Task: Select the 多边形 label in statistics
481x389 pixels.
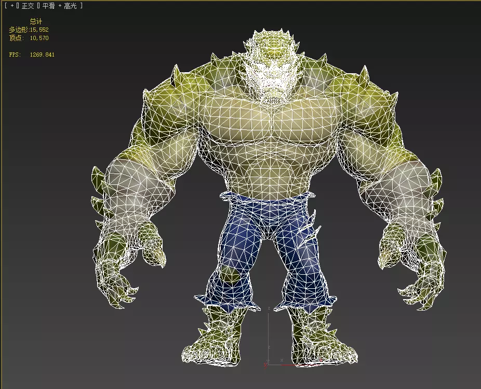Action: [x=18, y=30]
